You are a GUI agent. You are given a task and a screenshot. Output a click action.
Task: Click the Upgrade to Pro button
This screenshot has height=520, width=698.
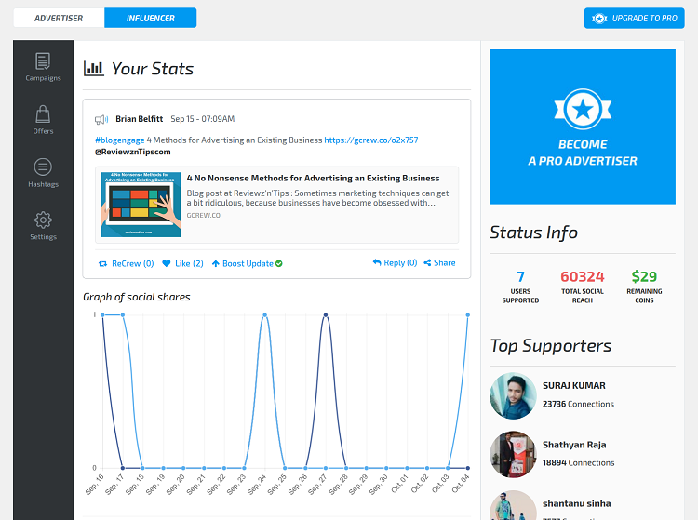[x=635, y=19]
